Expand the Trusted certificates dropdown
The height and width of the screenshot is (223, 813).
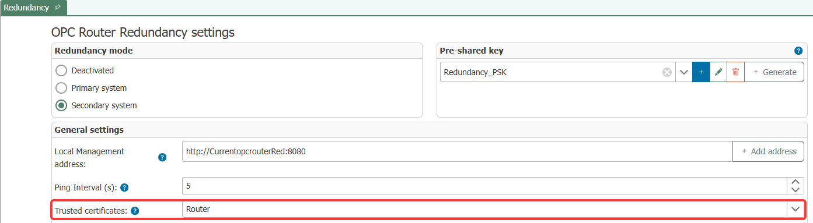[795, 209]
